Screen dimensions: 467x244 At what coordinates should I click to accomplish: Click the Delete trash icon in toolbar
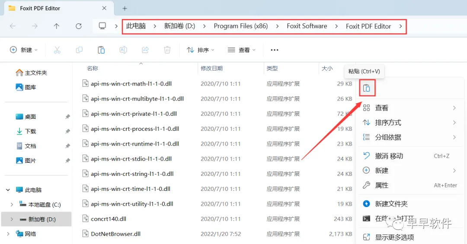pos(167,50)
